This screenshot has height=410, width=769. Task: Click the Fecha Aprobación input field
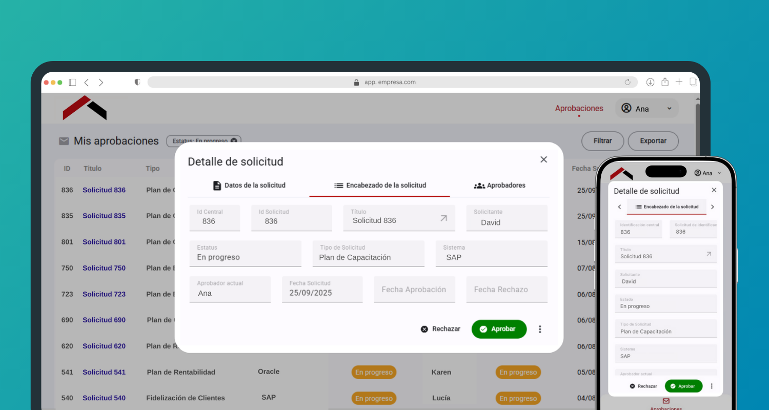pyautogui.click(x=414, y=290)
